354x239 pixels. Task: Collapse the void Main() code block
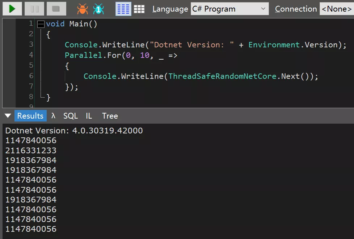41,24
